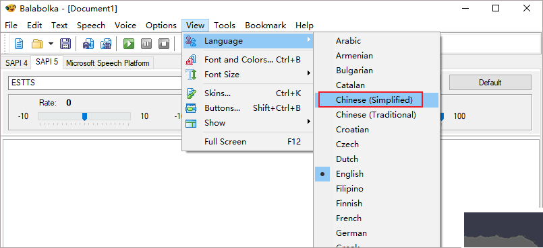
Task: Pause reading with the Pause button
Action: tap(146, 44)
